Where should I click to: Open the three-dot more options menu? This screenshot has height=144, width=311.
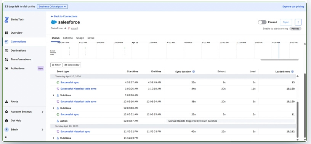click(x=298, y=22)
